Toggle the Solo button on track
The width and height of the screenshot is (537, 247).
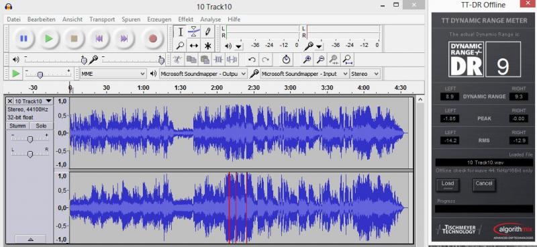(x=41, y=126)
